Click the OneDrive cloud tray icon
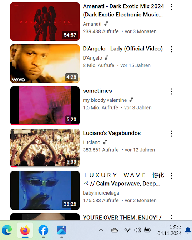 point(114,230)
